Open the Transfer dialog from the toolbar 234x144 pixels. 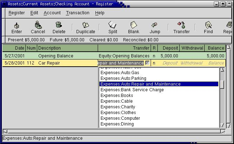click(x=181, y=25)
